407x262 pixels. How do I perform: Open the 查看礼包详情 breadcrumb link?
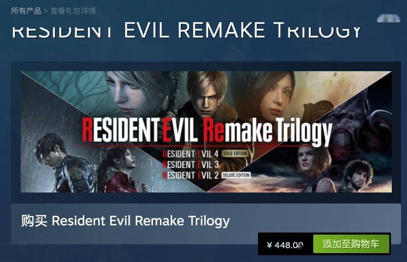(x=73, y=11)
